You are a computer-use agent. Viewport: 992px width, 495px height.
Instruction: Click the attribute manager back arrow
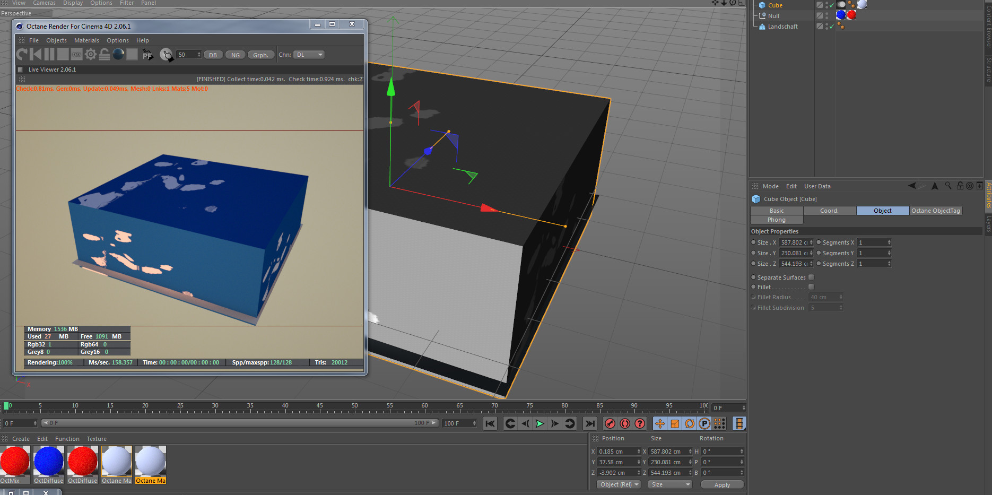point(912,186)
